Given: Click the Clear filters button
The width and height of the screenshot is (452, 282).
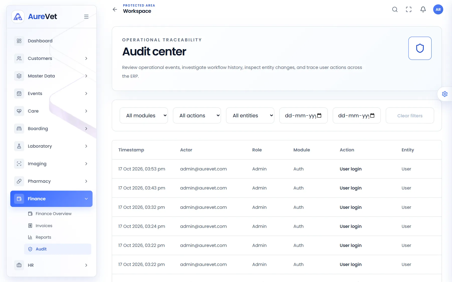Looking at the screenshot, I should tap(410, 116).
